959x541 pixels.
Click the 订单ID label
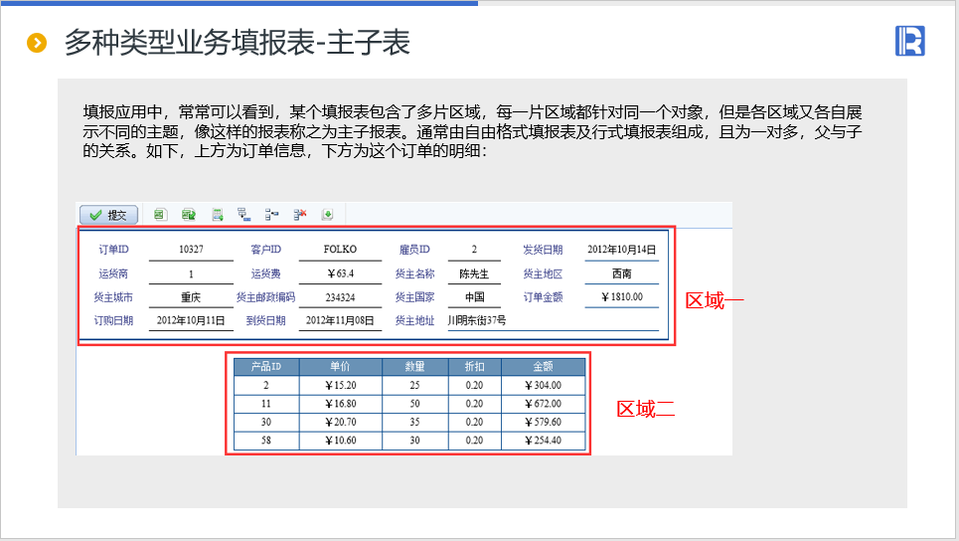(x=113, y=250)
